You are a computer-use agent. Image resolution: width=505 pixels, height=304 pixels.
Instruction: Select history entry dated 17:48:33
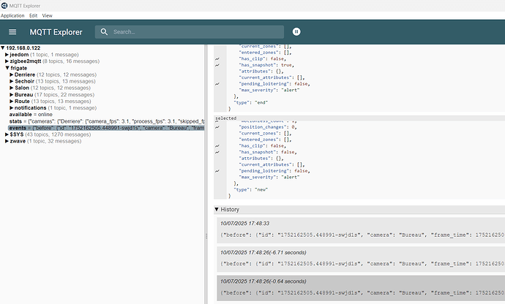click(361, 230)
